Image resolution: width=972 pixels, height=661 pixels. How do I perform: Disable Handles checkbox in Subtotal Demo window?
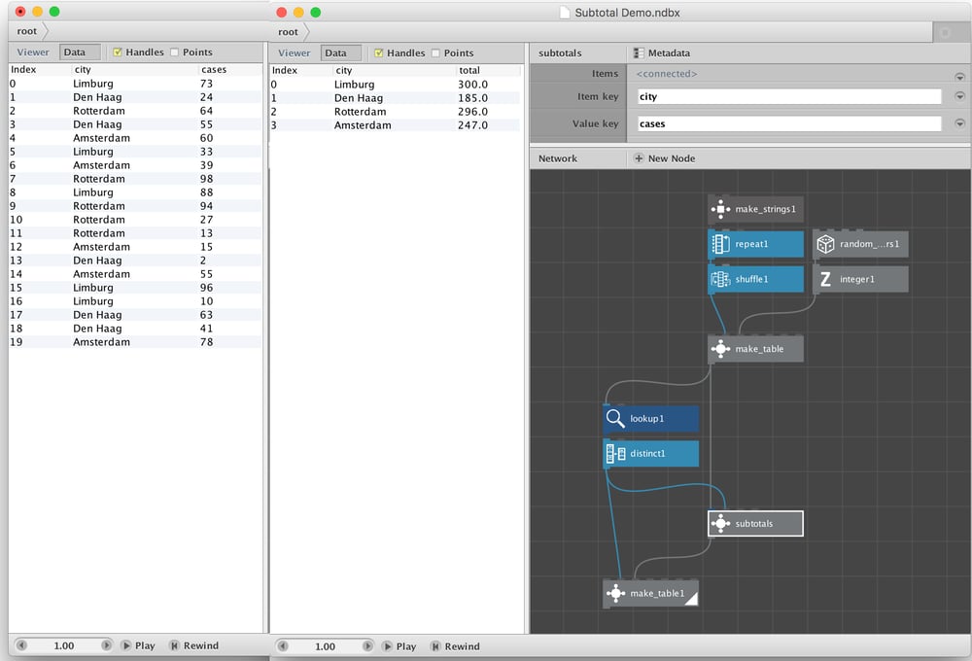click(x=378, y=53)
